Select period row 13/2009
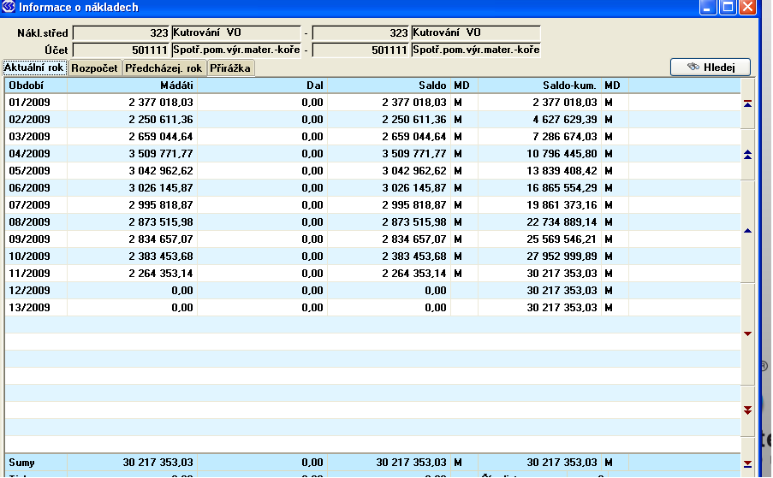This screenshot has width=773, height=478. tap(372, 308)
